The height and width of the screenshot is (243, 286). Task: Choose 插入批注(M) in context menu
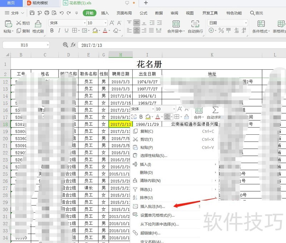pos(166,206)
